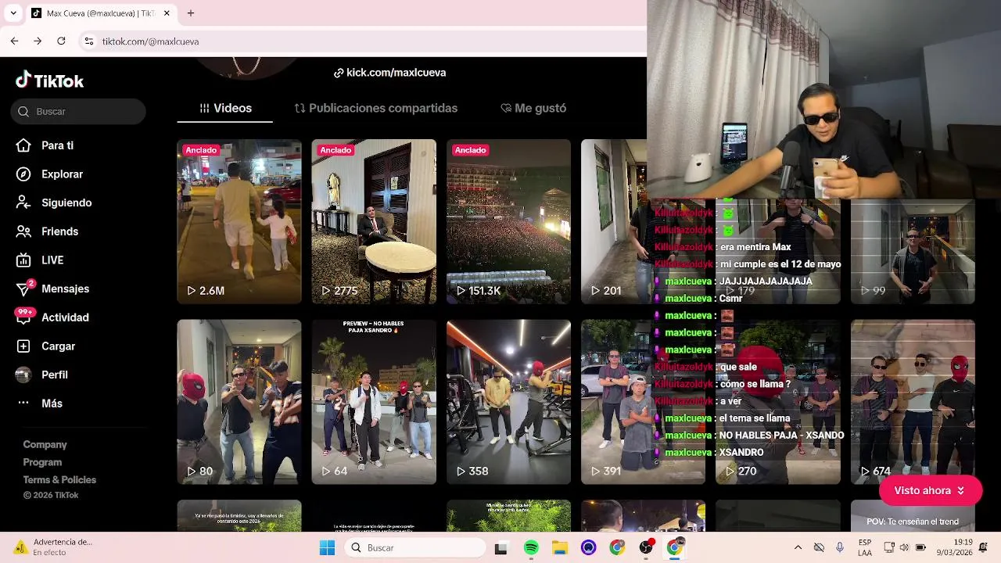
Task: Select the Max Cueva TikTok browser tab
Action: click(x=100, y=13)
